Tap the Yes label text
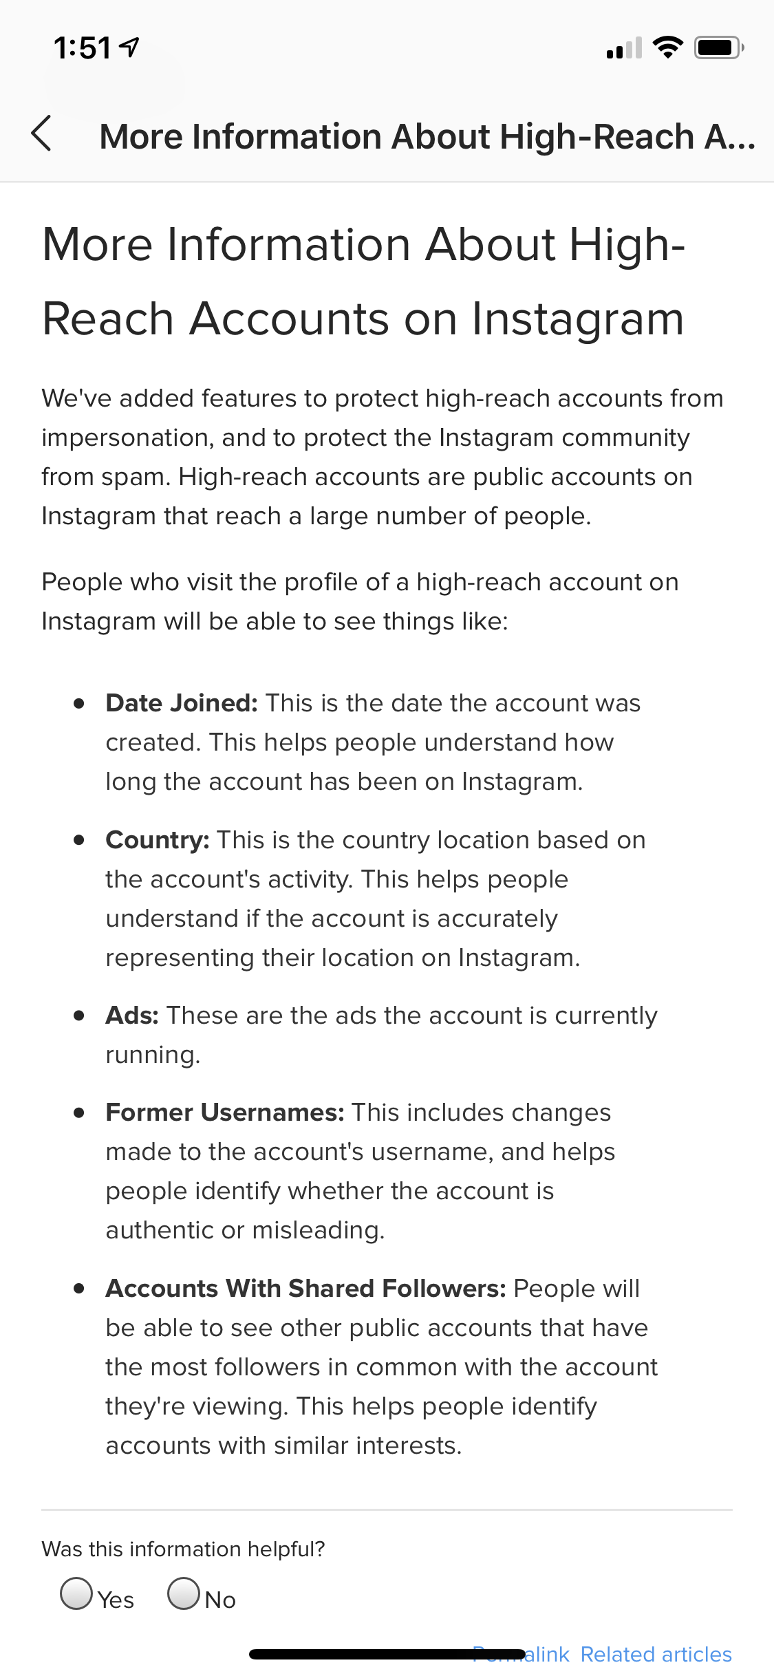Viewport: 774px width, 1676px height. 116,1600
